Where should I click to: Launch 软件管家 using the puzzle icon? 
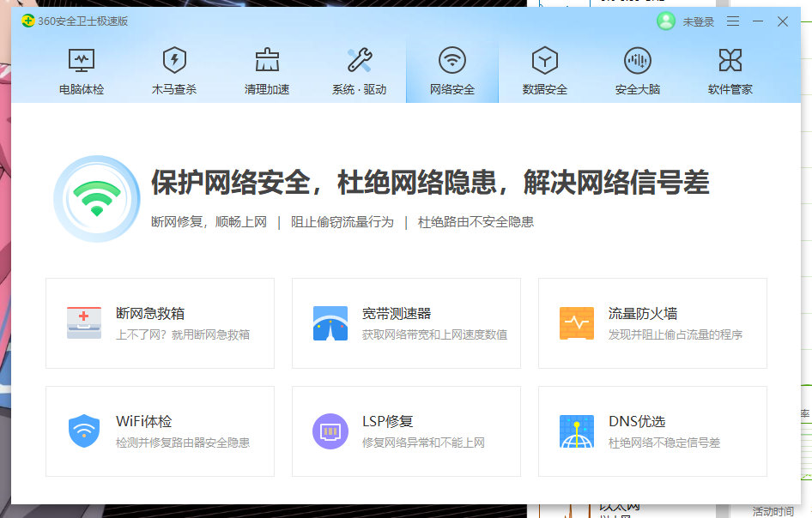pyautogui.click(x=730, y=60)
